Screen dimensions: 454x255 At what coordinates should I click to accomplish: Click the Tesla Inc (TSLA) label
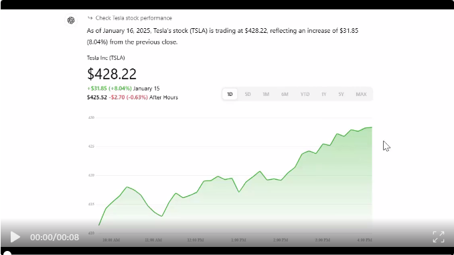click(106, 58)
